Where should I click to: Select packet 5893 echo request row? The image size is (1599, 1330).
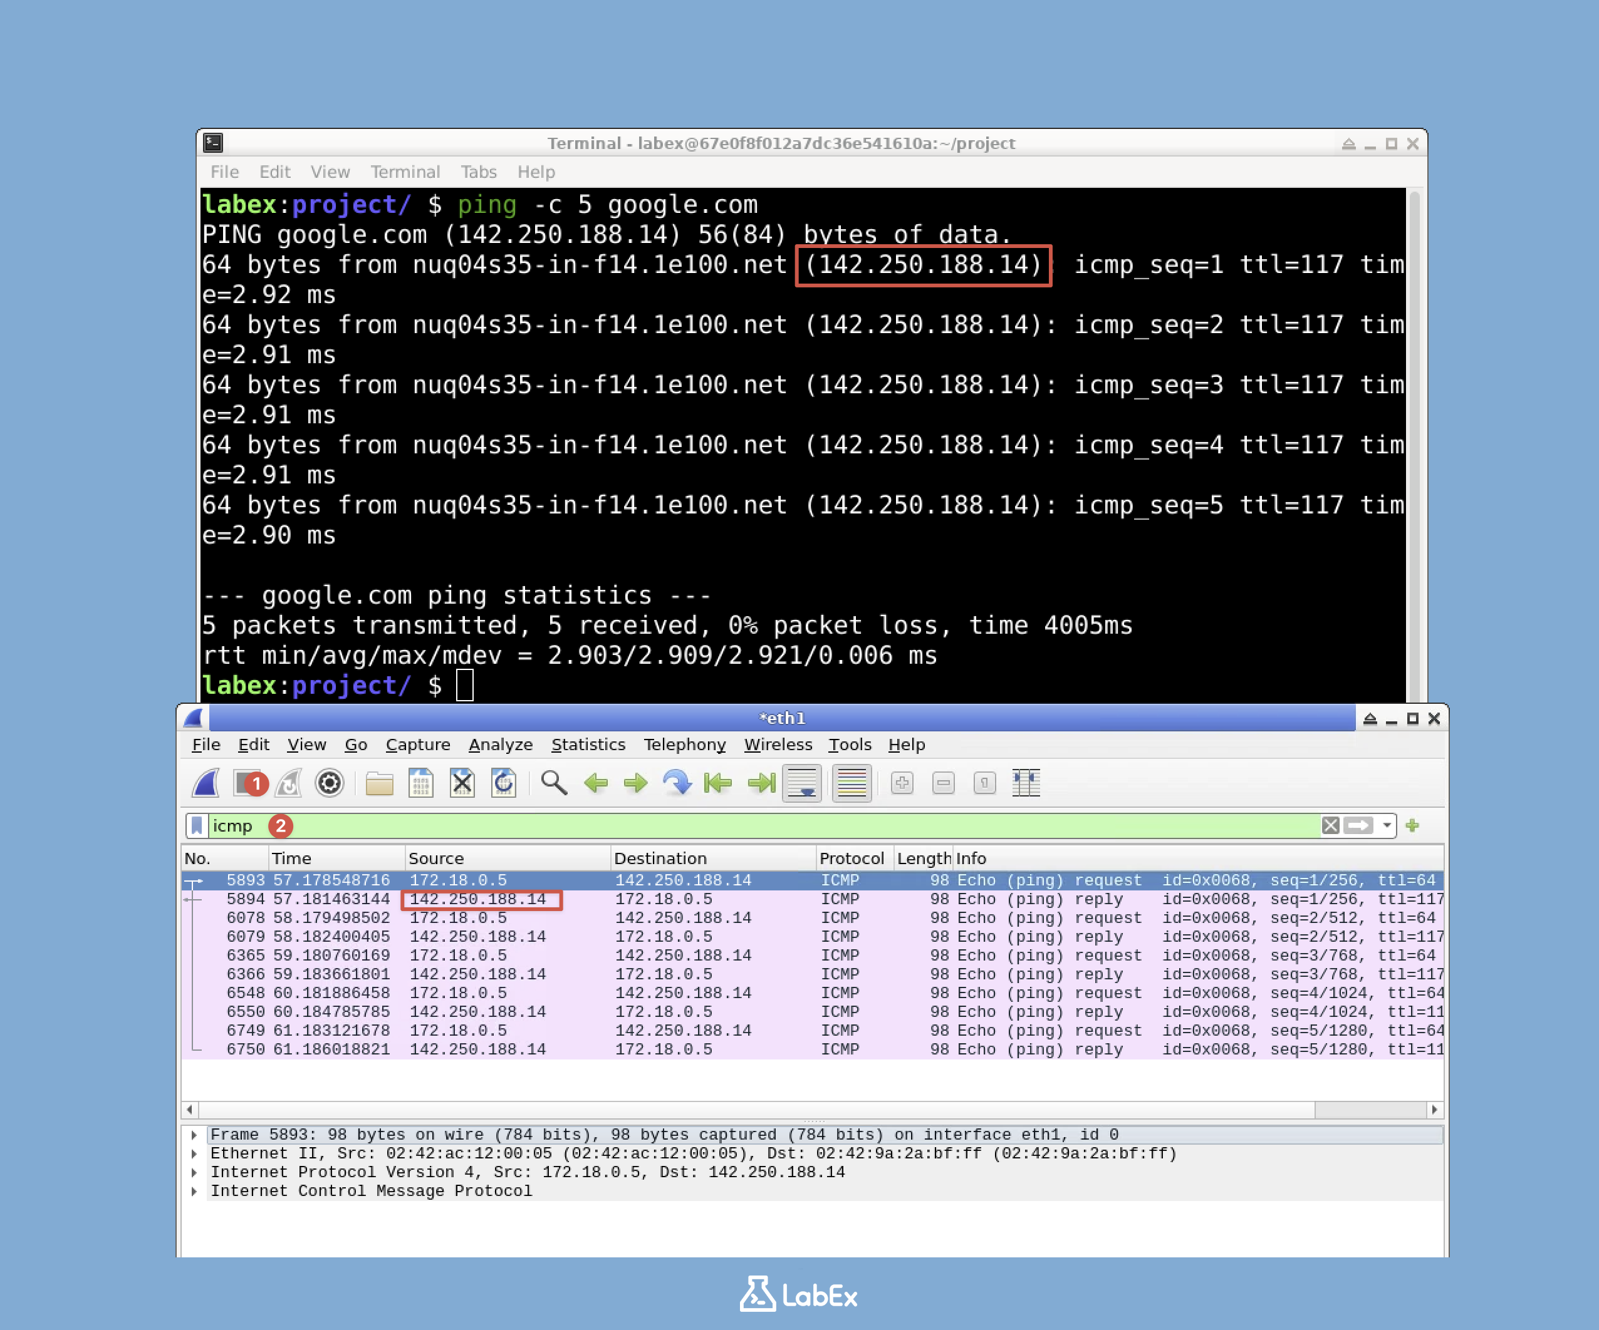coord(813,880)
